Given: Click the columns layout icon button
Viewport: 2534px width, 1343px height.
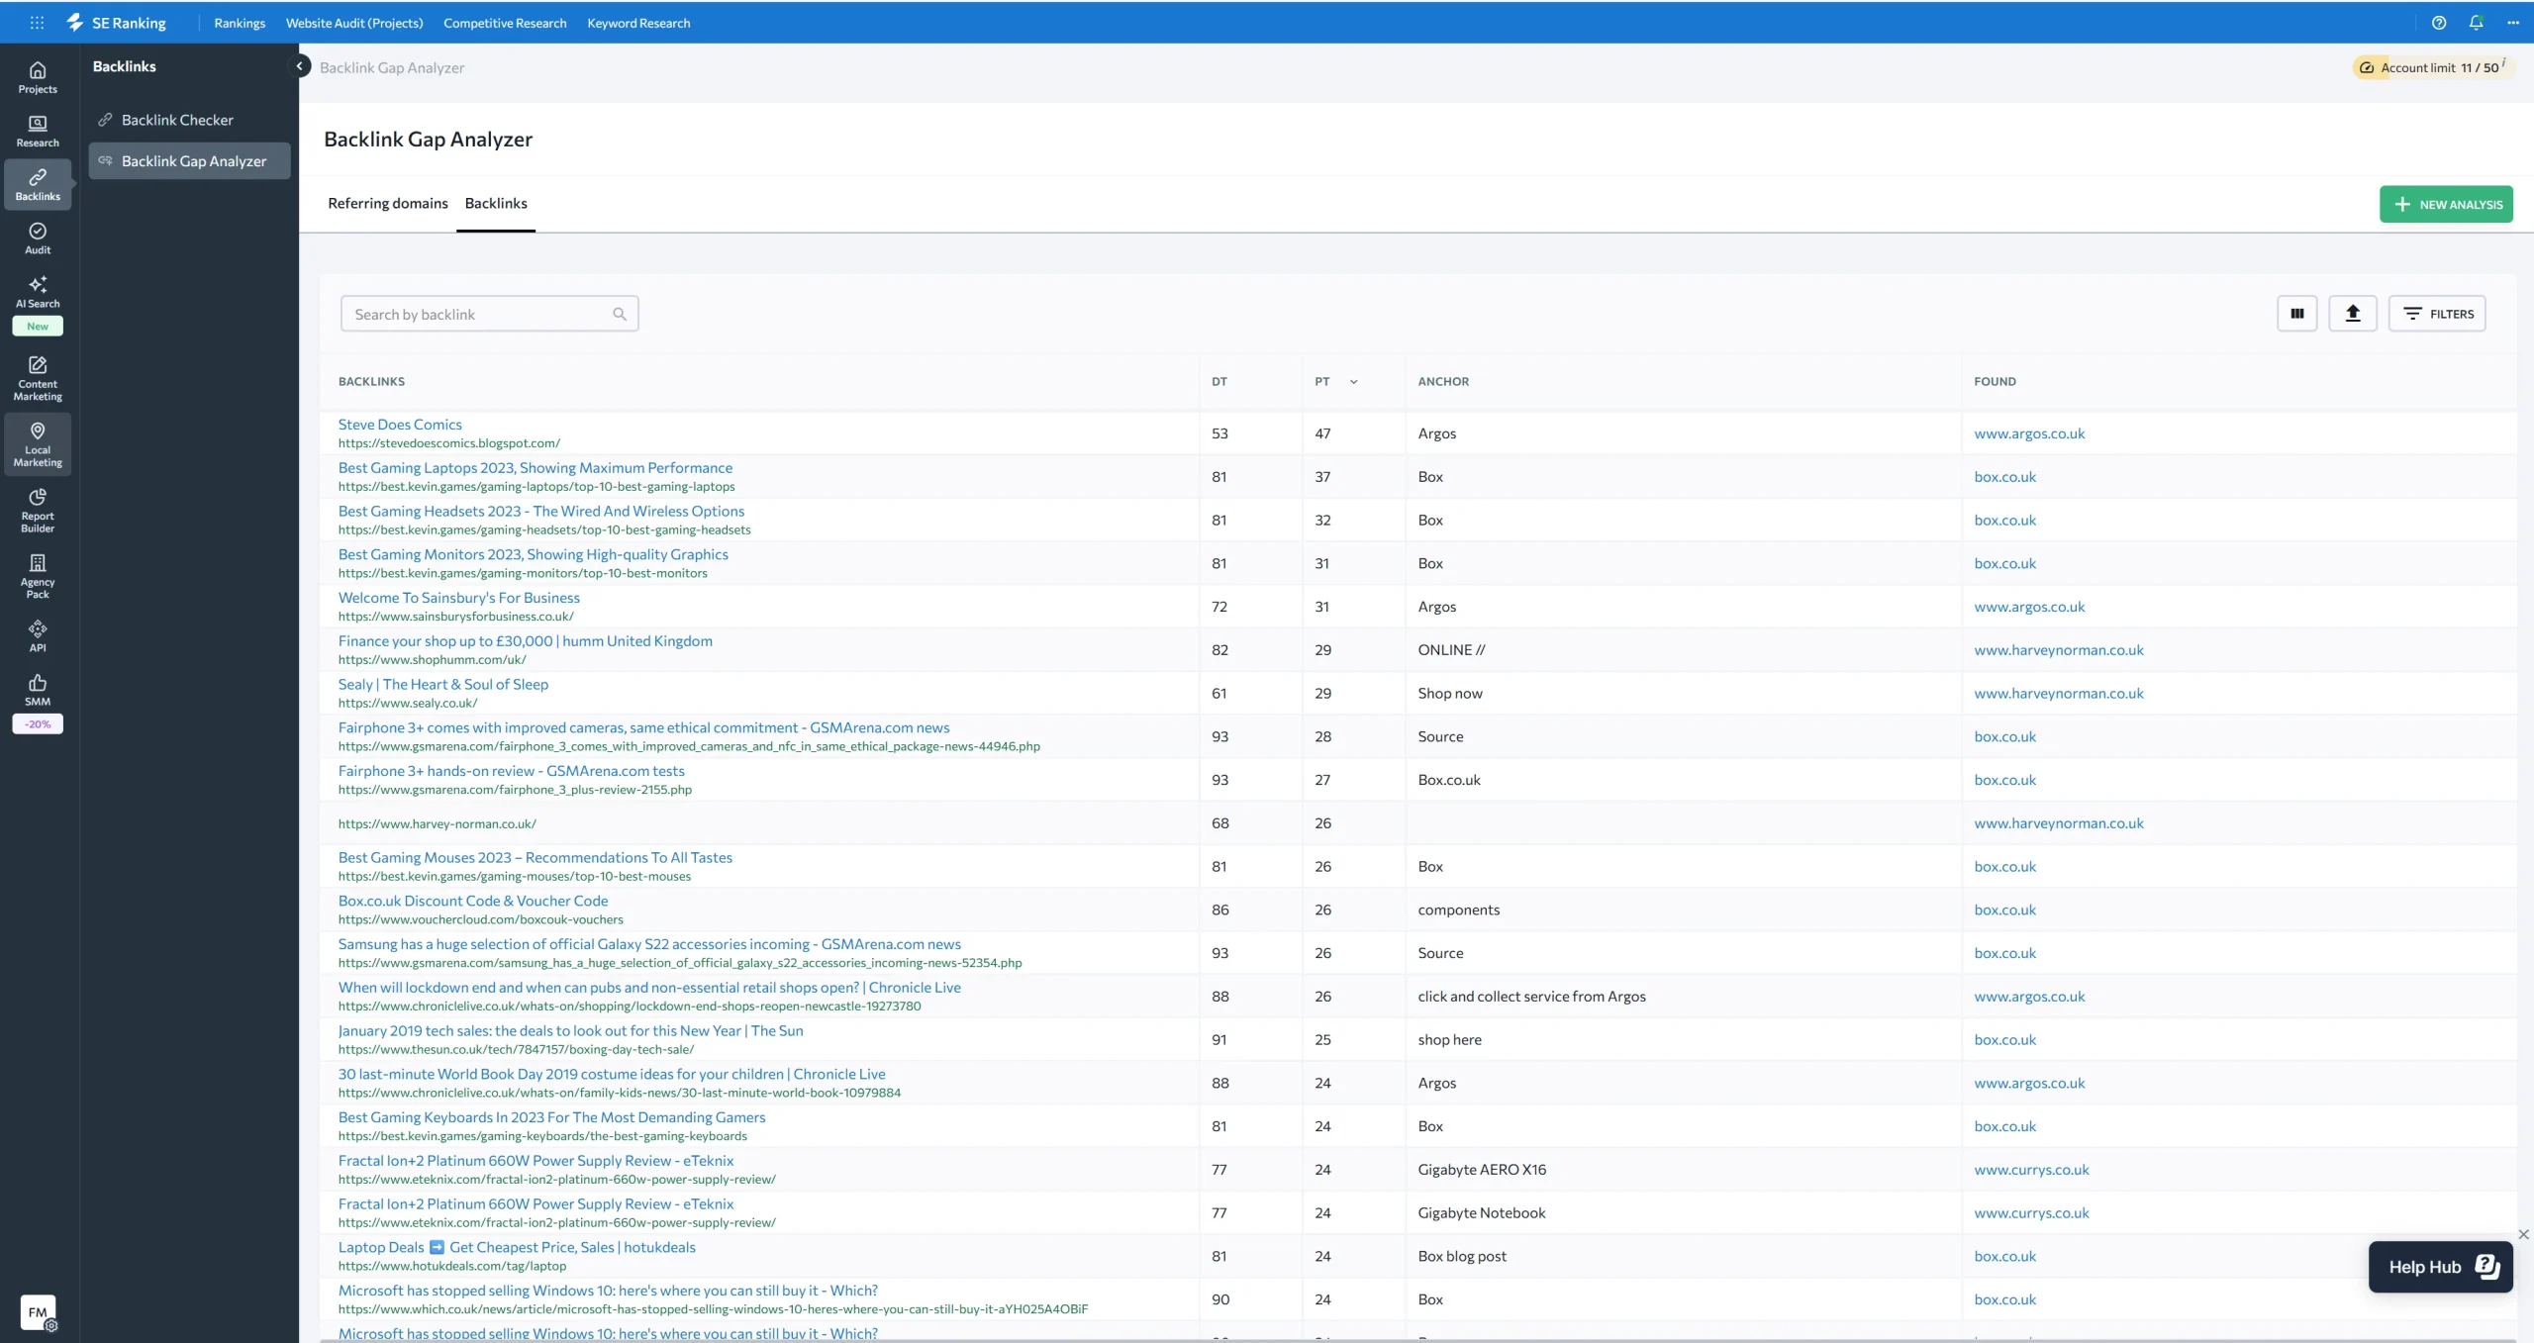Looking at the screenshot, I should (2296, 314).
